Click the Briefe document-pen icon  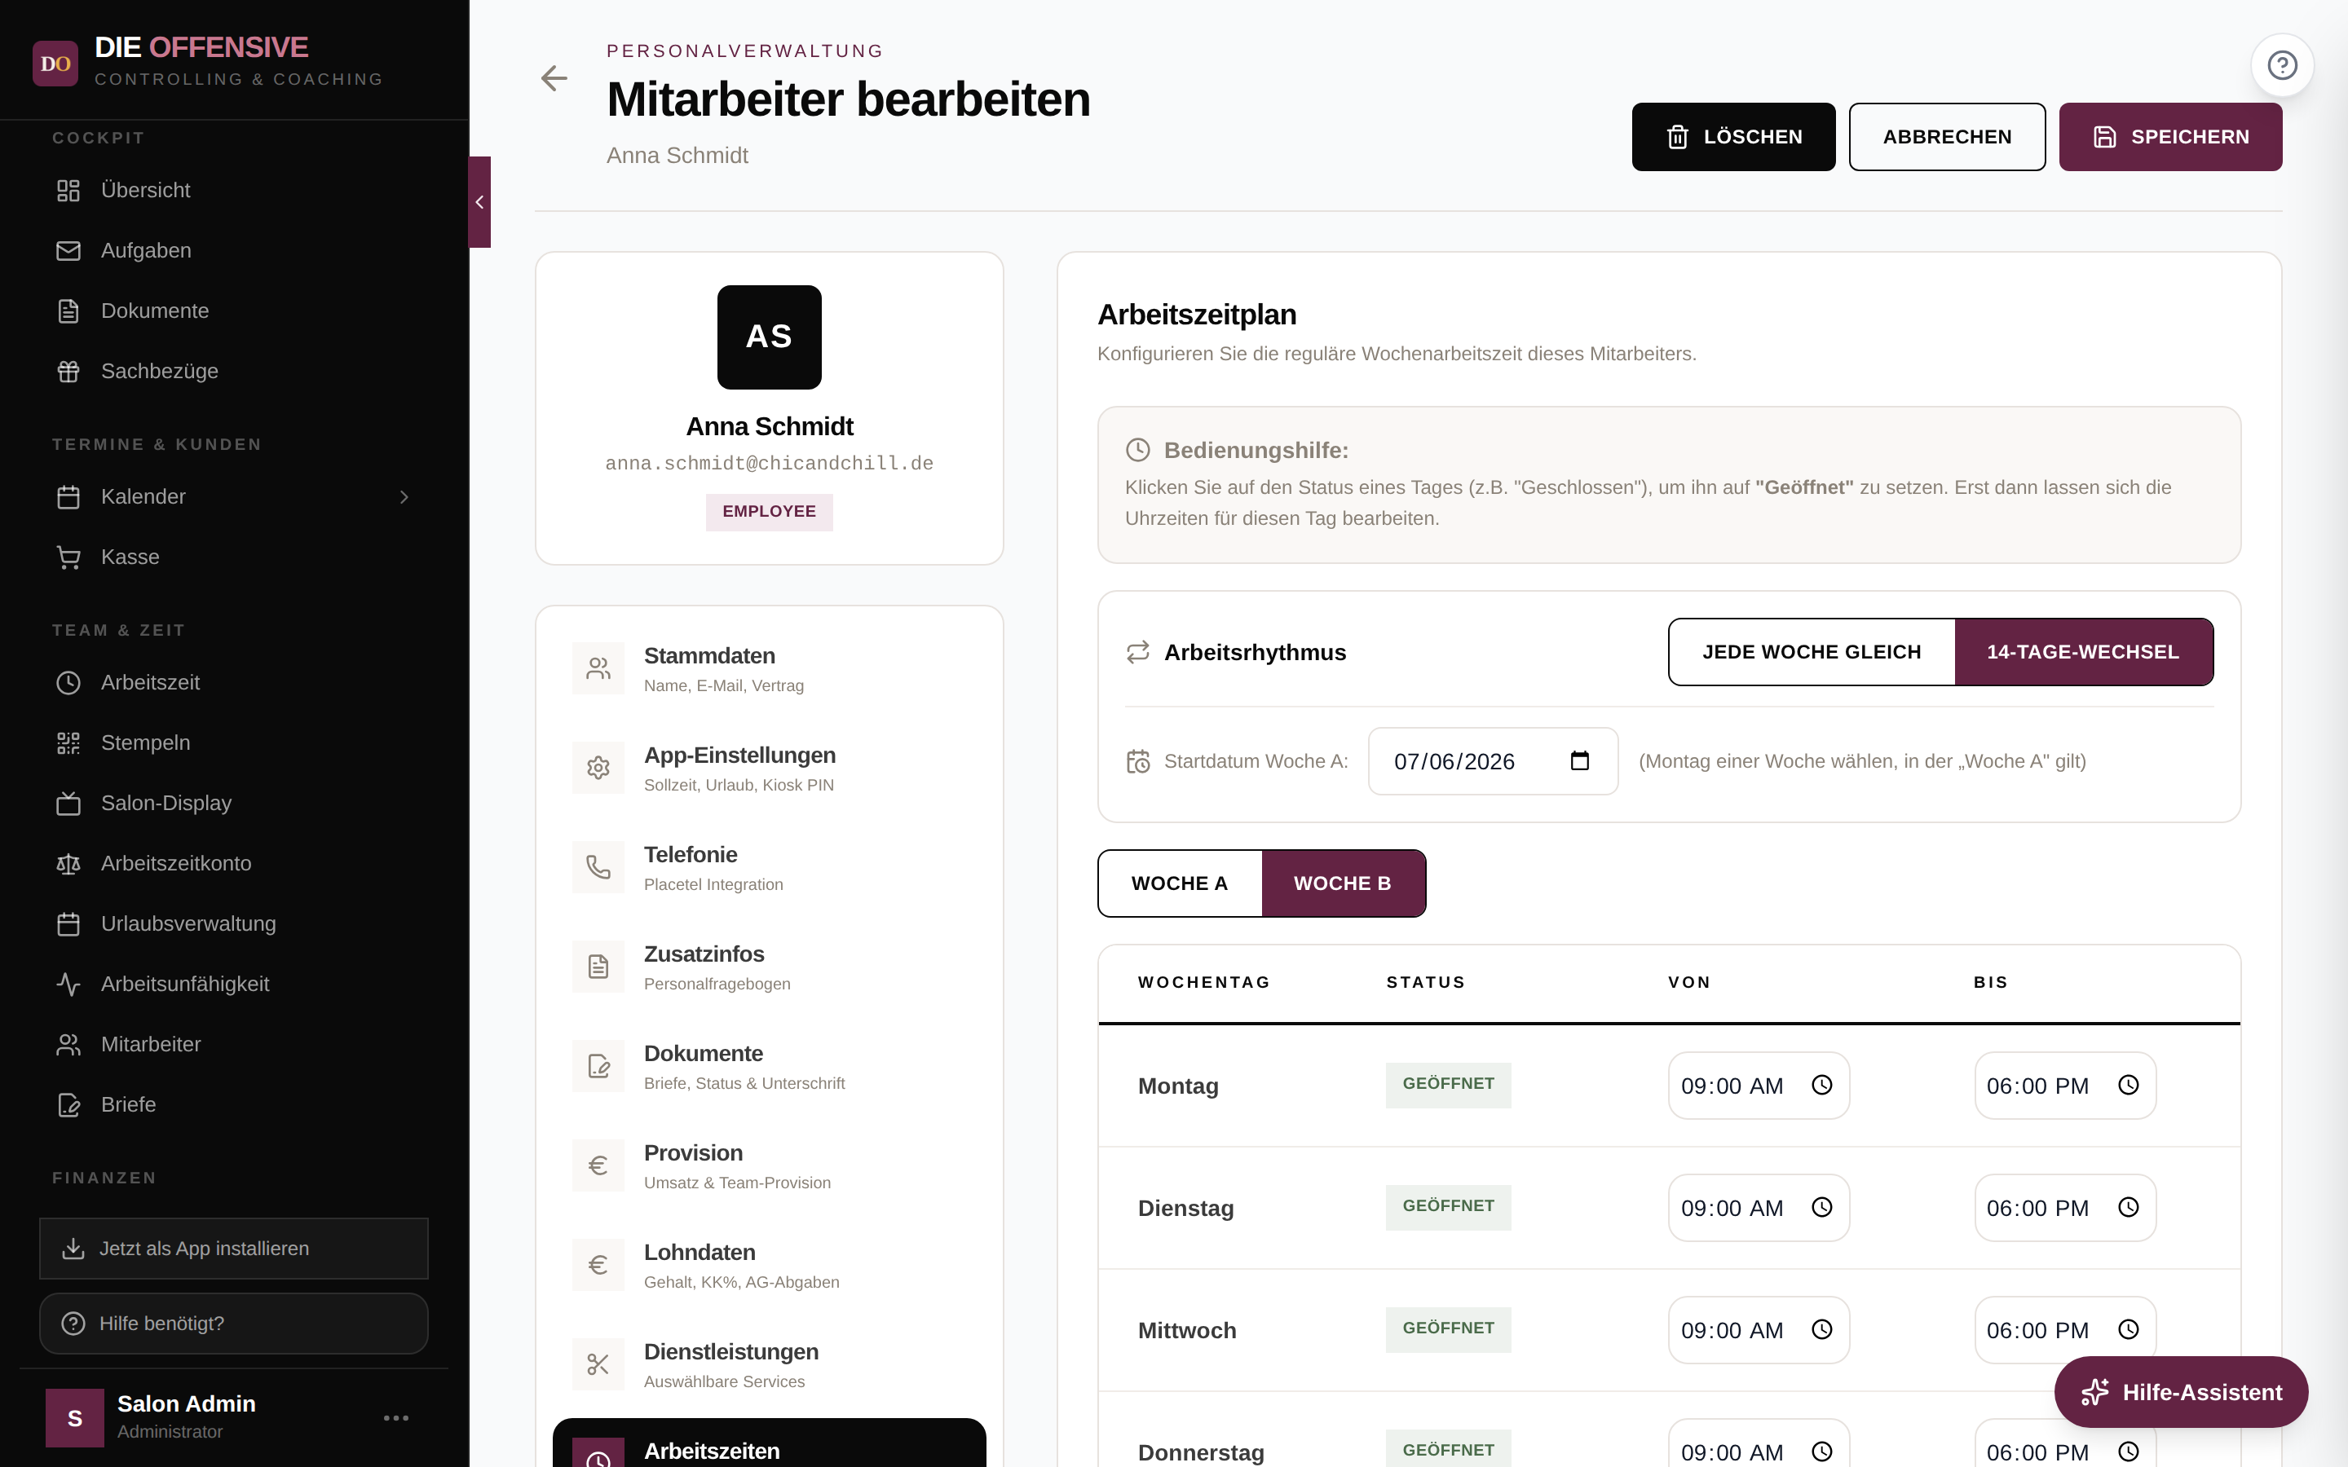[68, 1104]
